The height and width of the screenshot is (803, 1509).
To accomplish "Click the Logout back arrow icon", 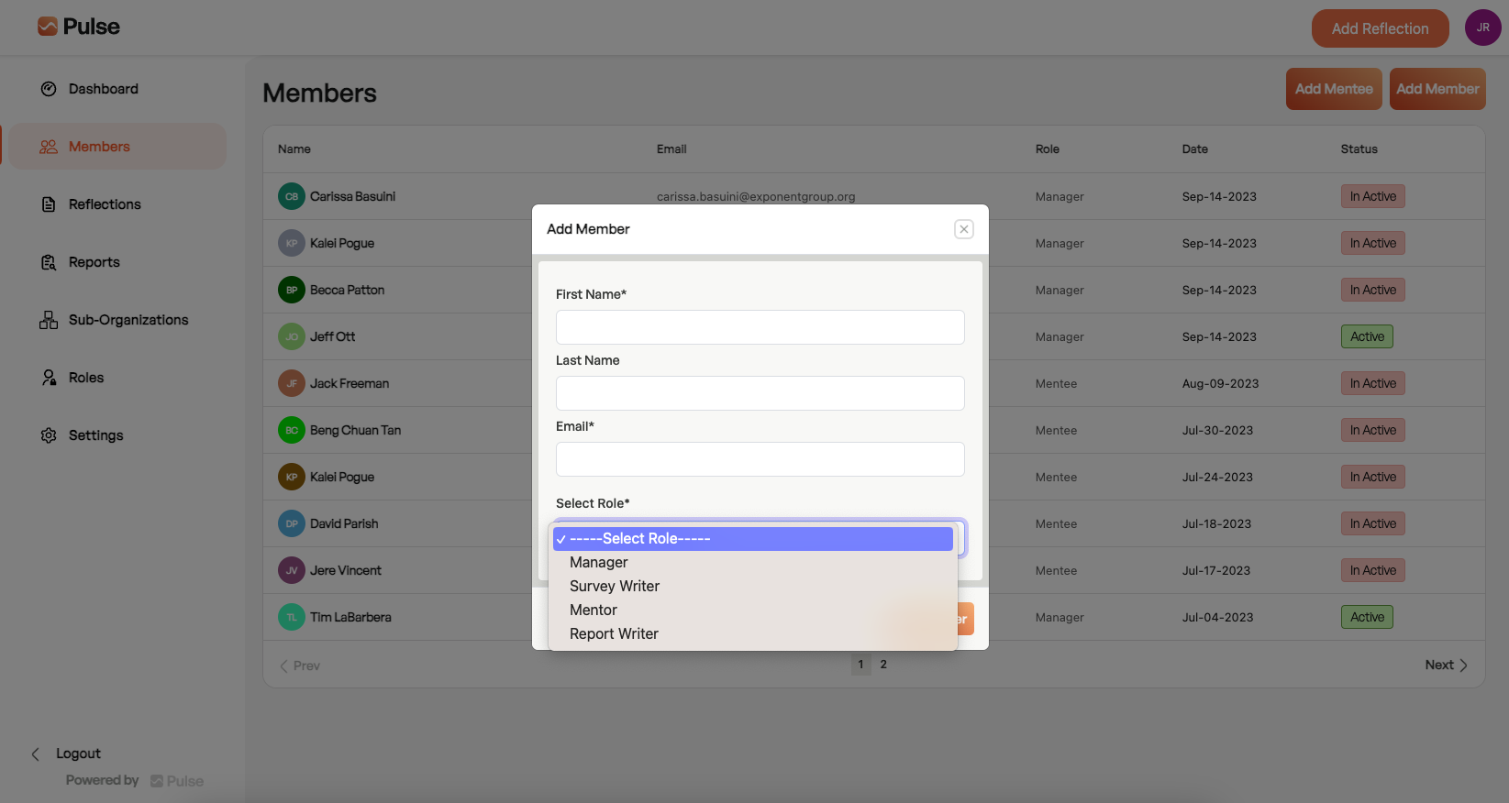I will click(36, 754).
